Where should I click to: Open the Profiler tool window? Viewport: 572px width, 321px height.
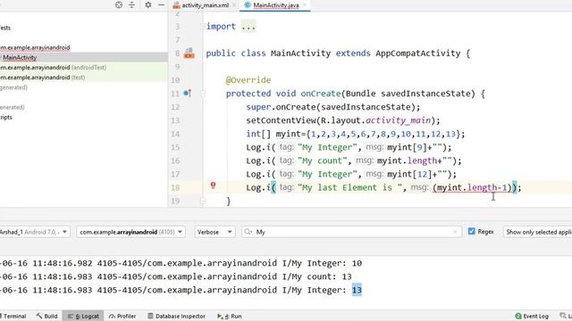coord(122,316)
